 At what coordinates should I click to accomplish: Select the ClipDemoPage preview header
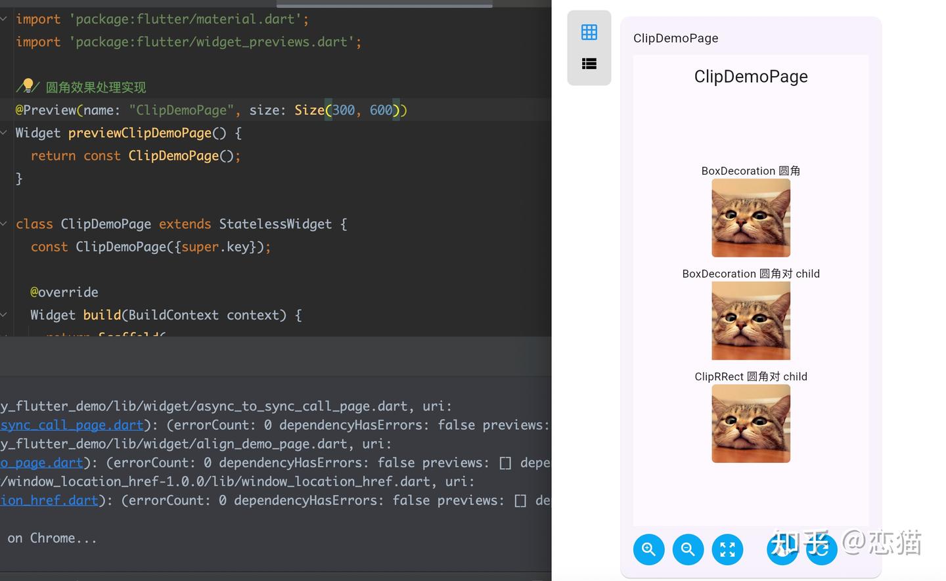coord(675,38)
